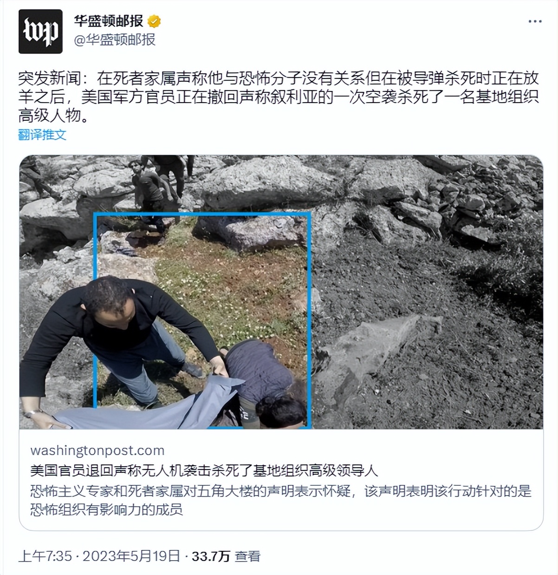Open the 33.7万 view count

pos(211,556)
